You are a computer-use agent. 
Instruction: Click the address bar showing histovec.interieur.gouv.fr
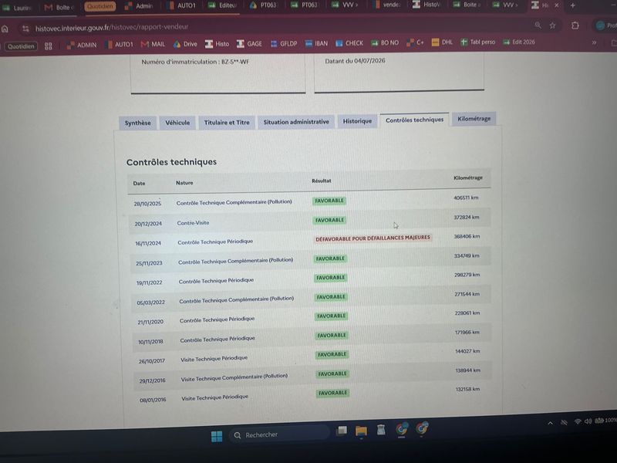[x=275, y=27]
